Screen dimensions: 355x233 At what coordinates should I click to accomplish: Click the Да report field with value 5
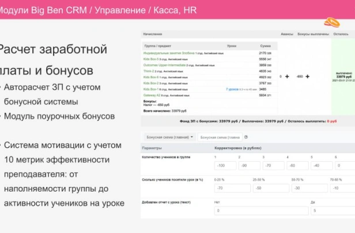coord(333,211)
